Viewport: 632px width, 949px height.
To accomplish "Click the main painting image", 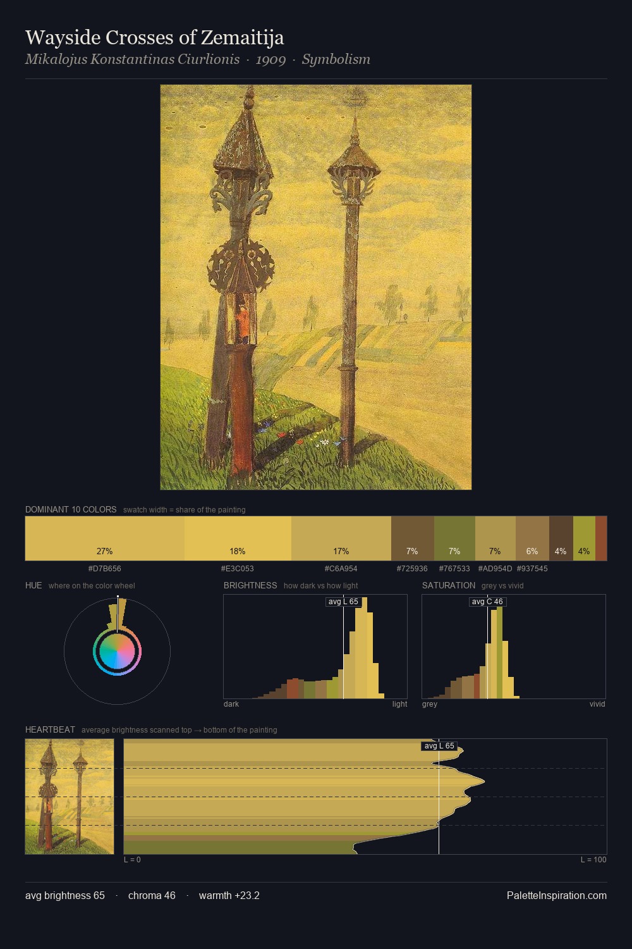I will point(316,287).
